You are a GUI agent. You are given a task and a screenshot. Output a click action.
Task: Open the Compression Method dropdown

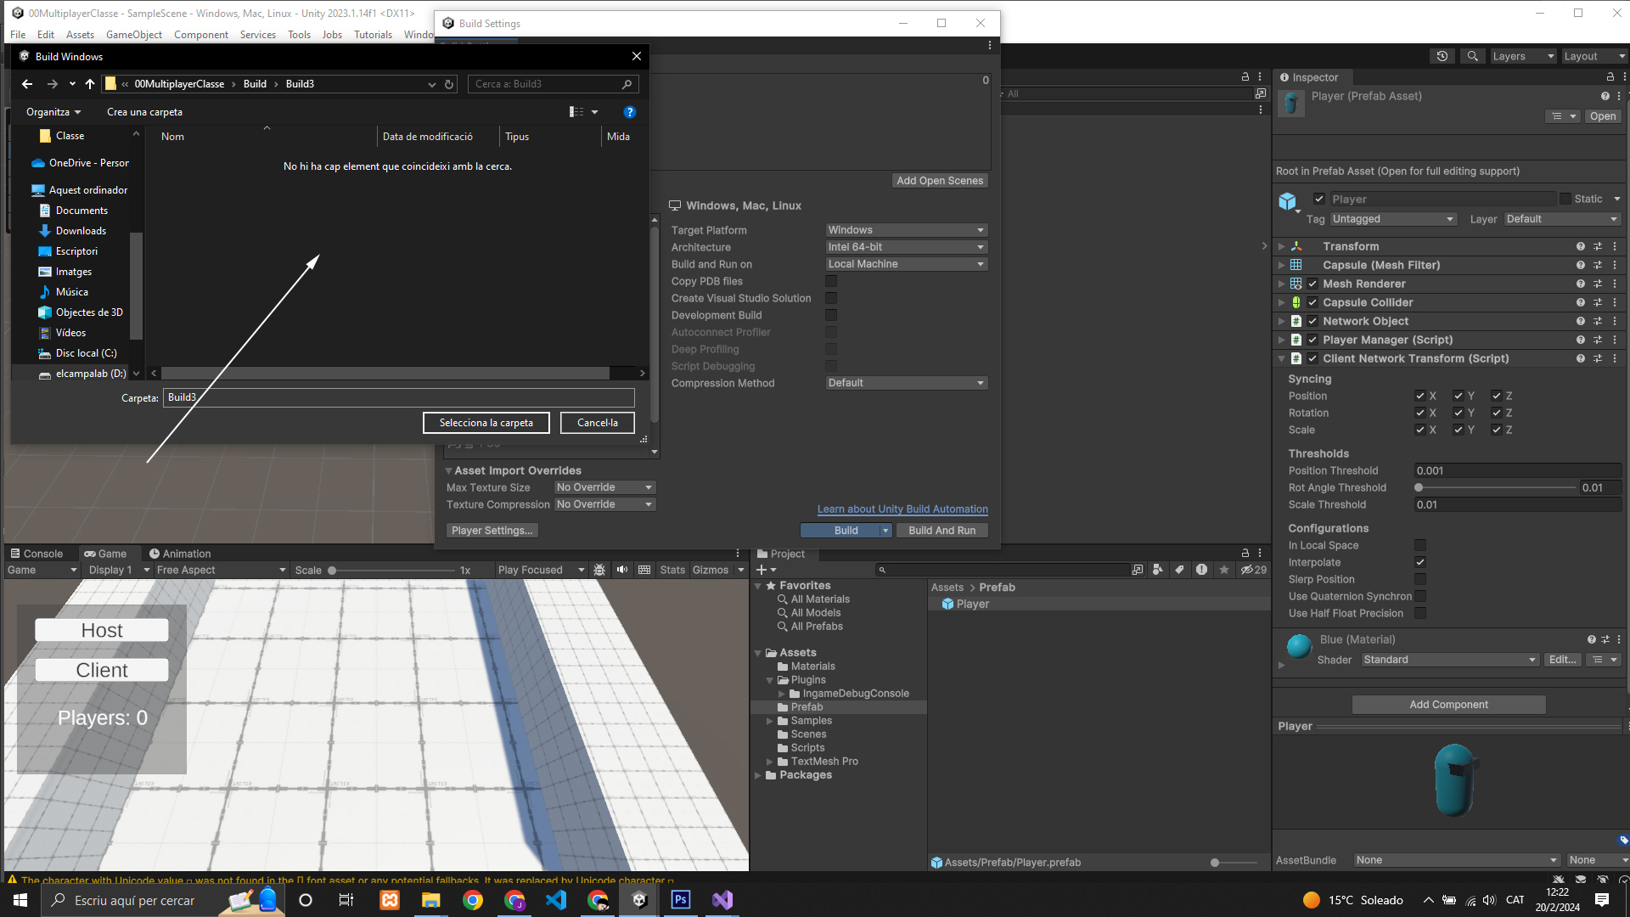tap(906, 383)
